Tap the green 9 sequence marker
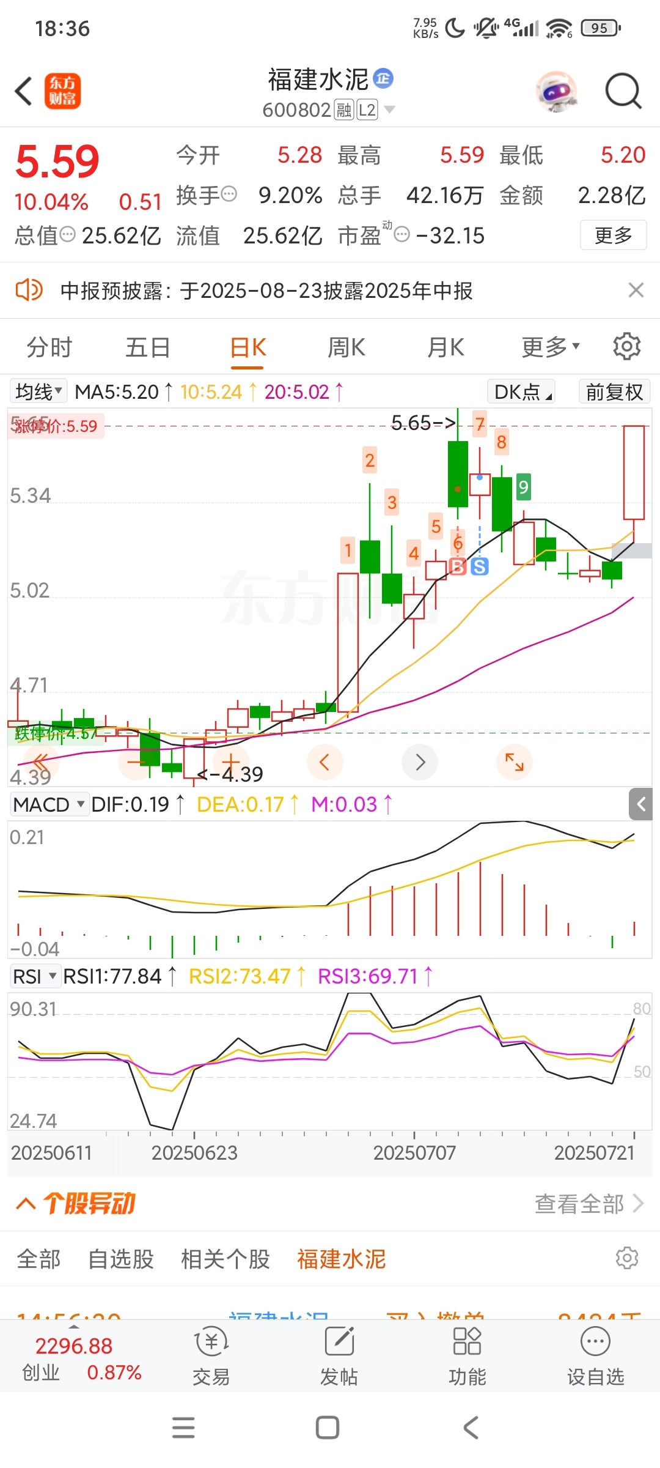 [x=523, y=487]
